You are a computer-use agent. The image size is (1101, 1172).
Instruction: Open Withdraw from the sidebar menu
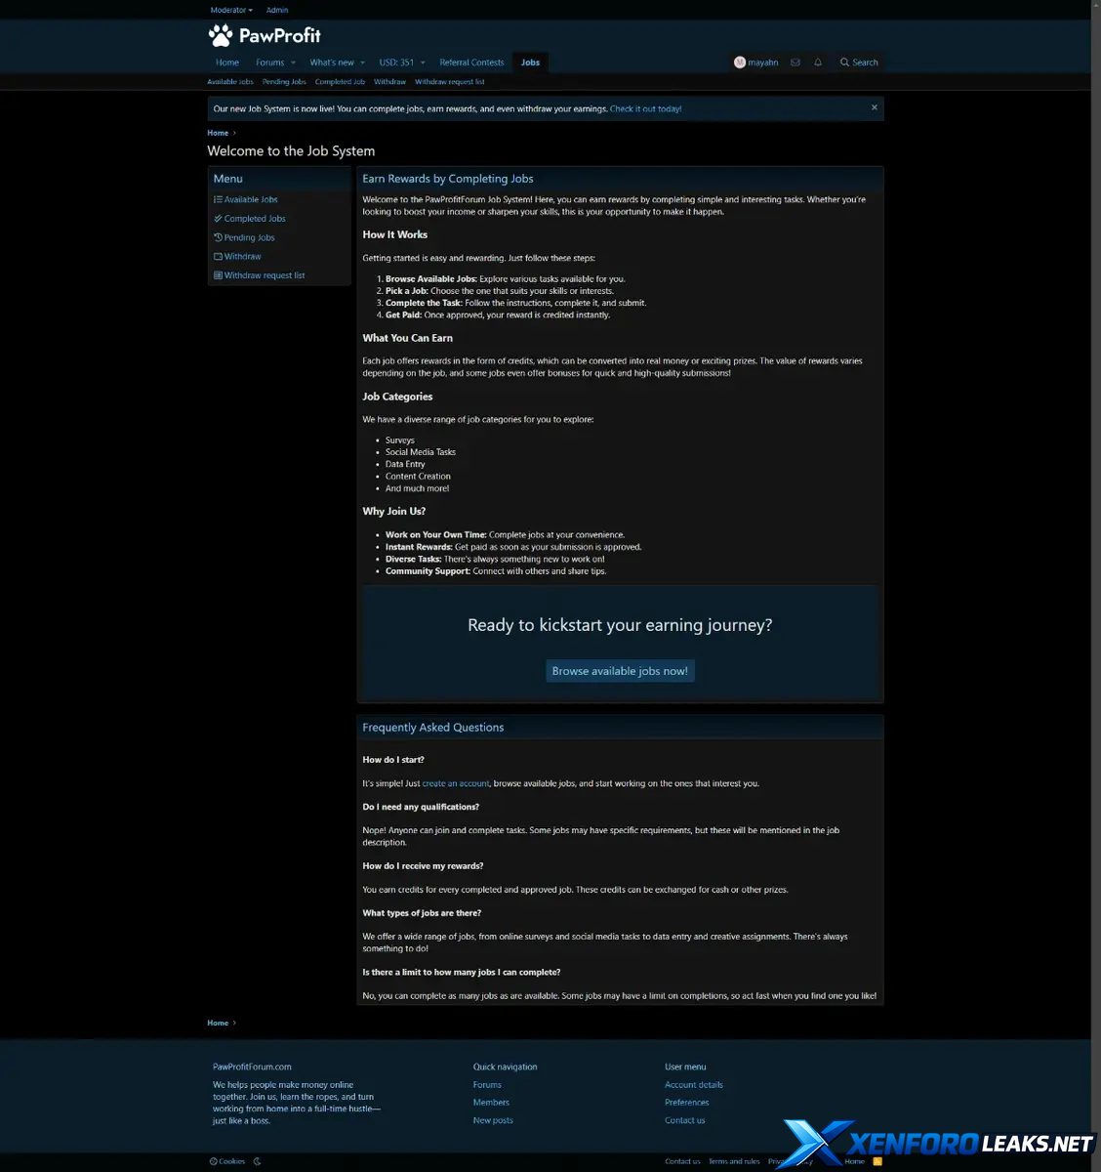click(x=242, y=257)
